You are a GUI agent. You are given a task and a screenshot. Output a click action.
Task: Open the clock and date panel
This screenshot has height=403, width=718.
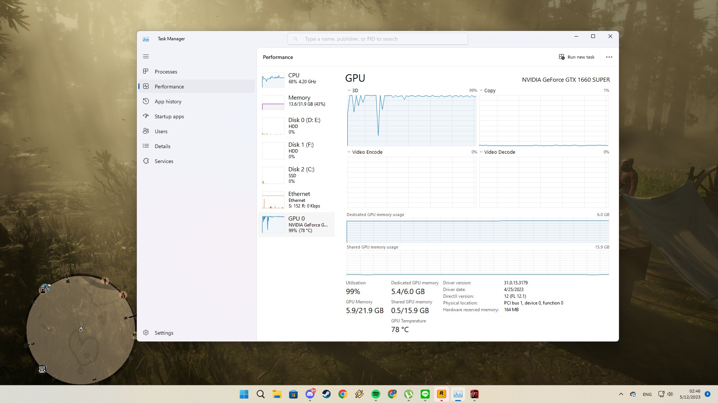click(x=690, y=394)
